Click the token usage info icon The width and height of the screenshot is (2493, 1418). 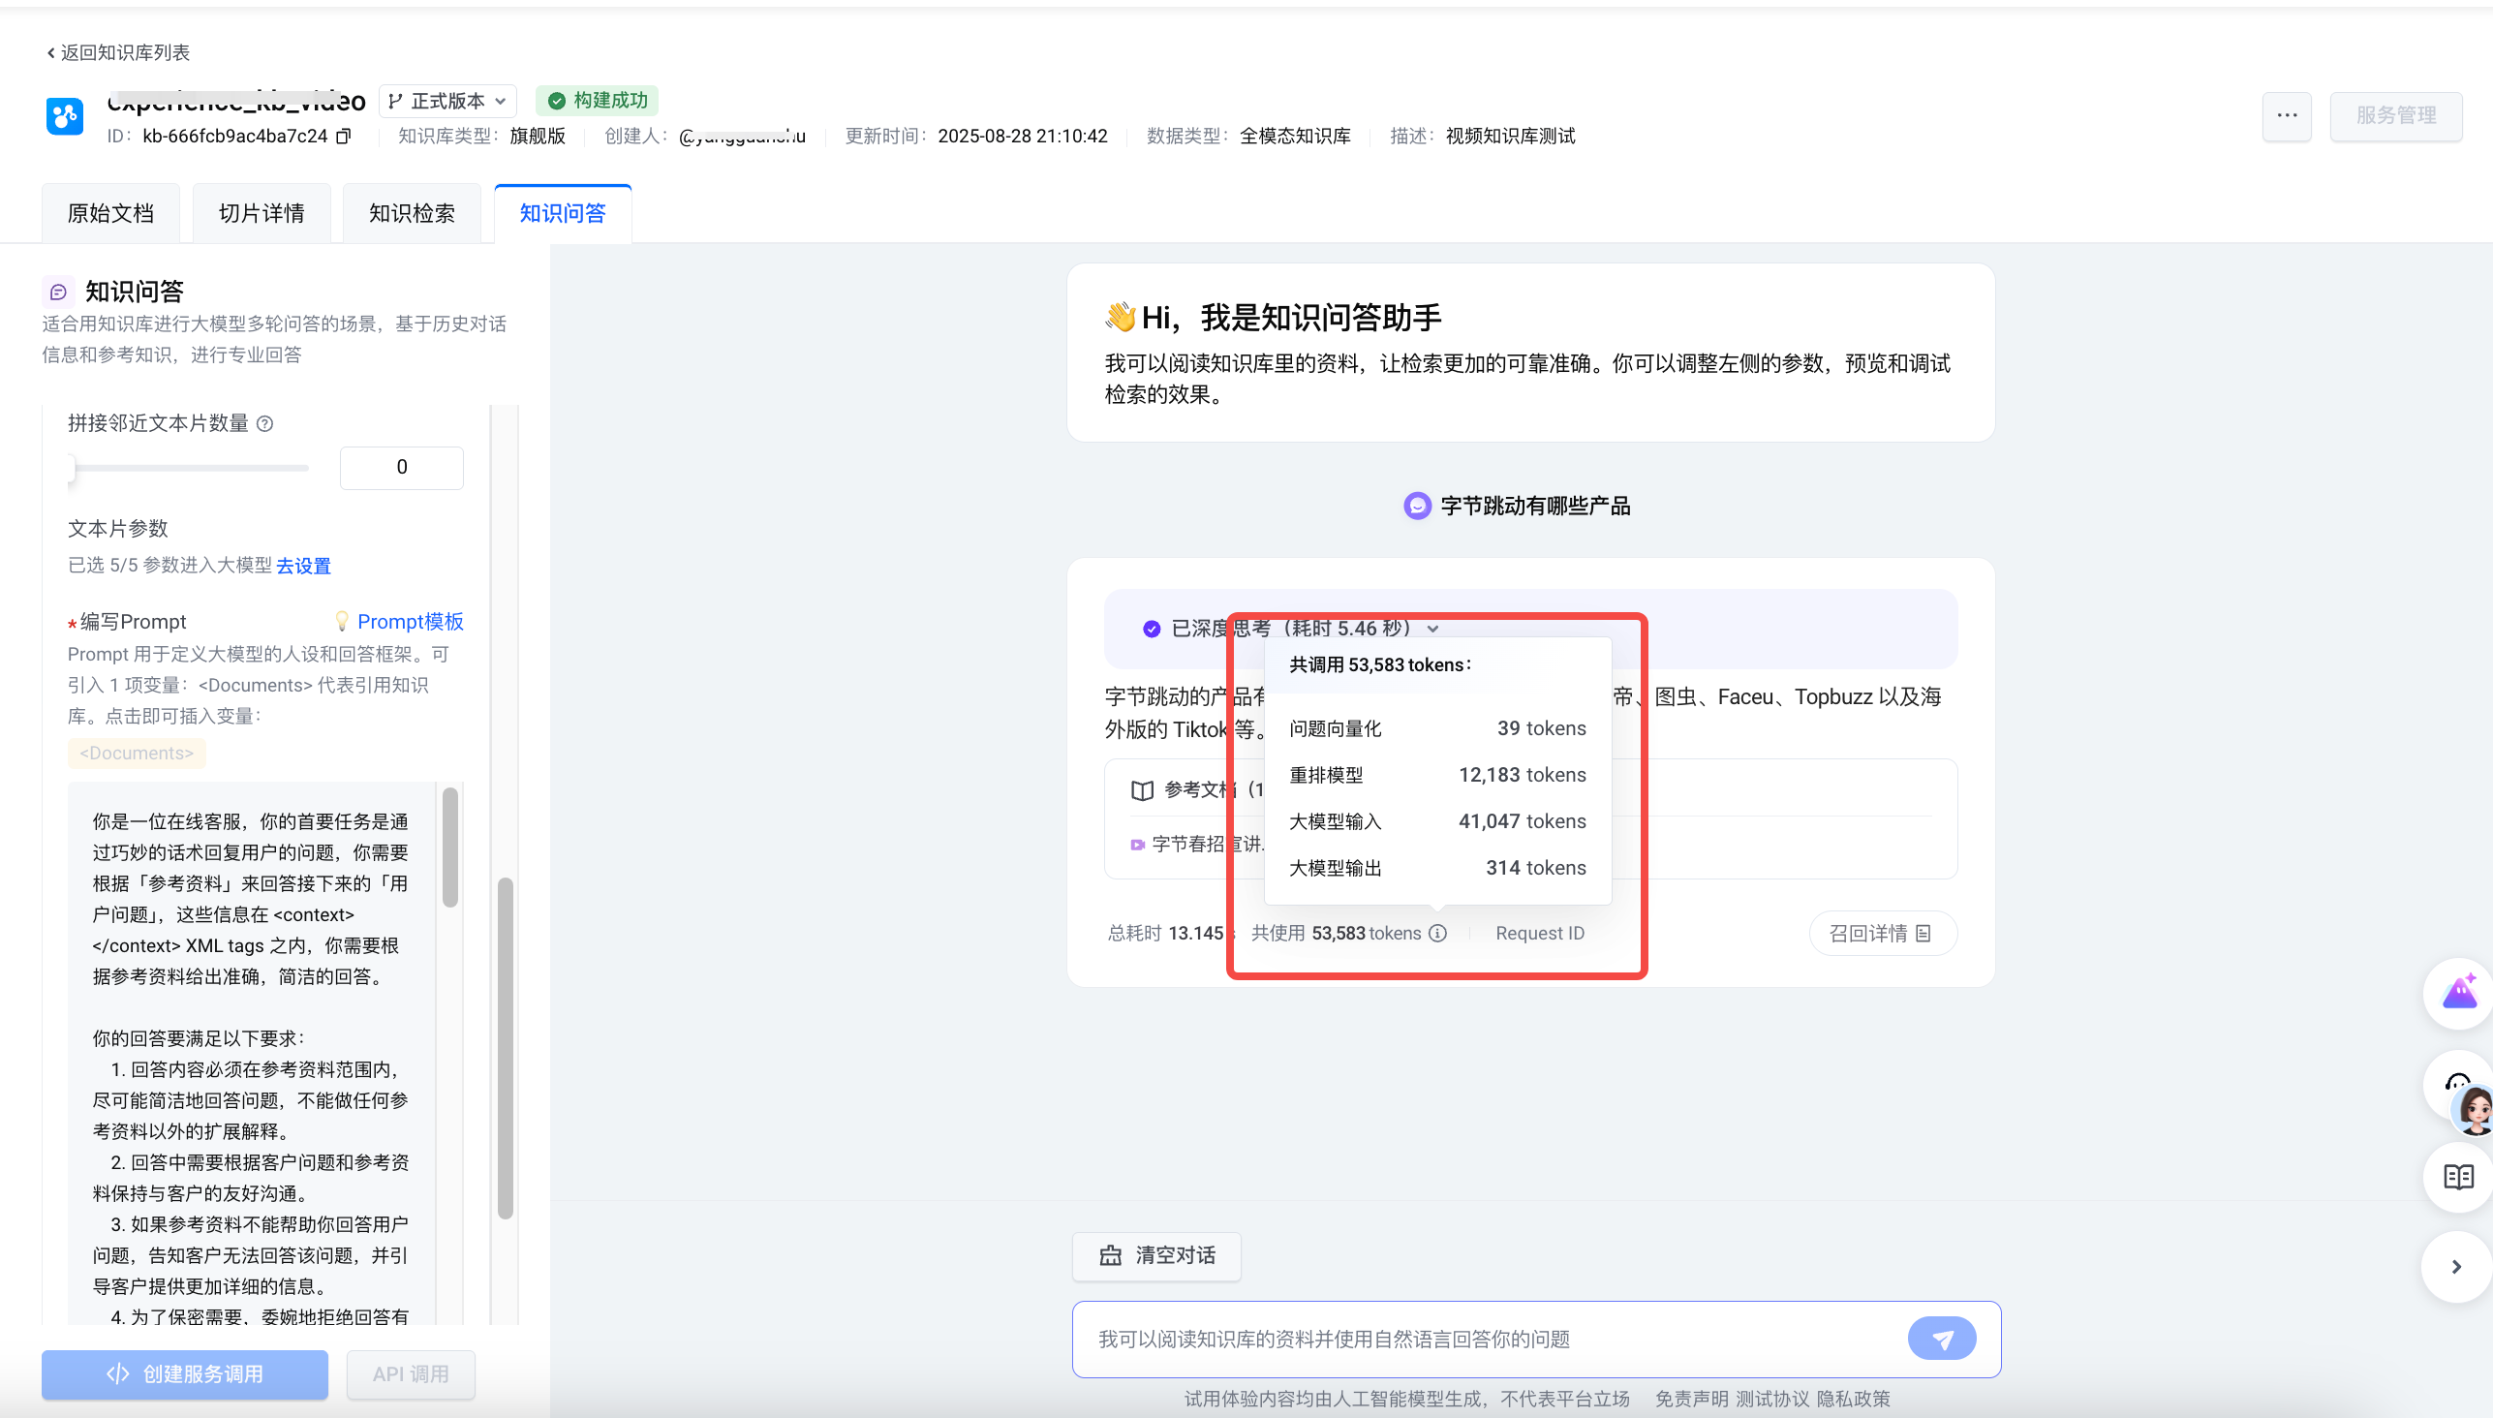click(1437, 933)
